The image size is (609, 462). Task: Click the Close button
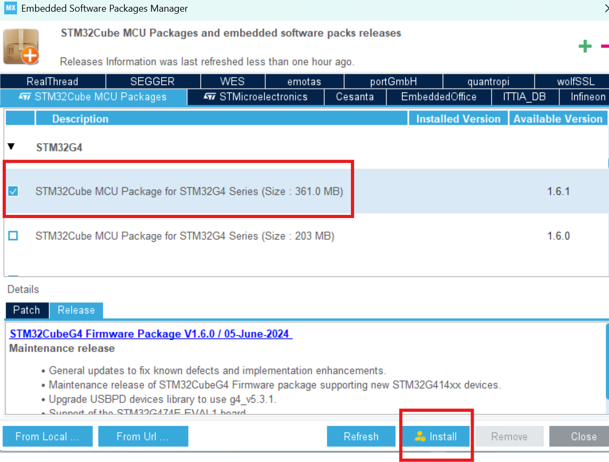point(579,437)
